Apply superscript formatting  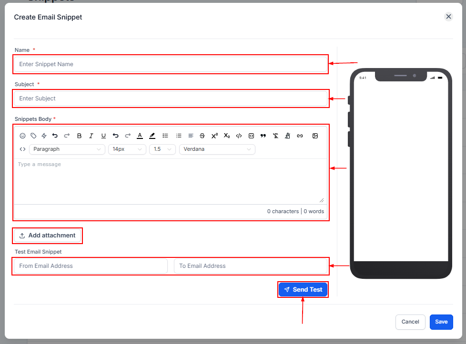(214, 136)
